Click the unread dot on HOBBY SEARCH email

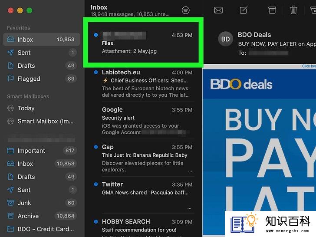pos(96,222)
